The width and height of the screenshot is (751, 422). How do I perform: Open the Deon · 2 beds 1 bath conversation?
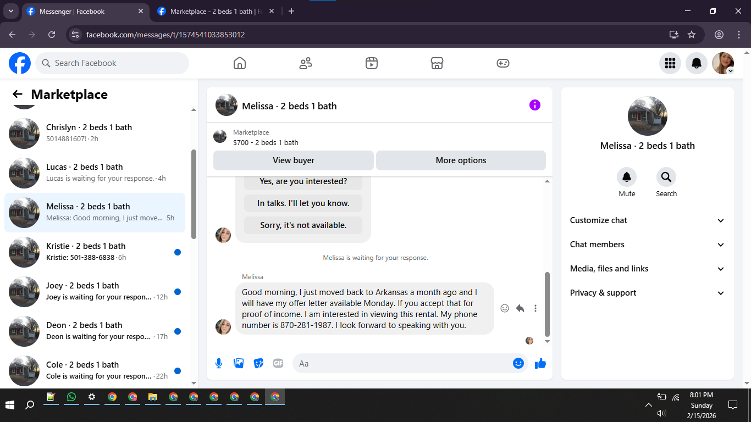pos(95,331)
